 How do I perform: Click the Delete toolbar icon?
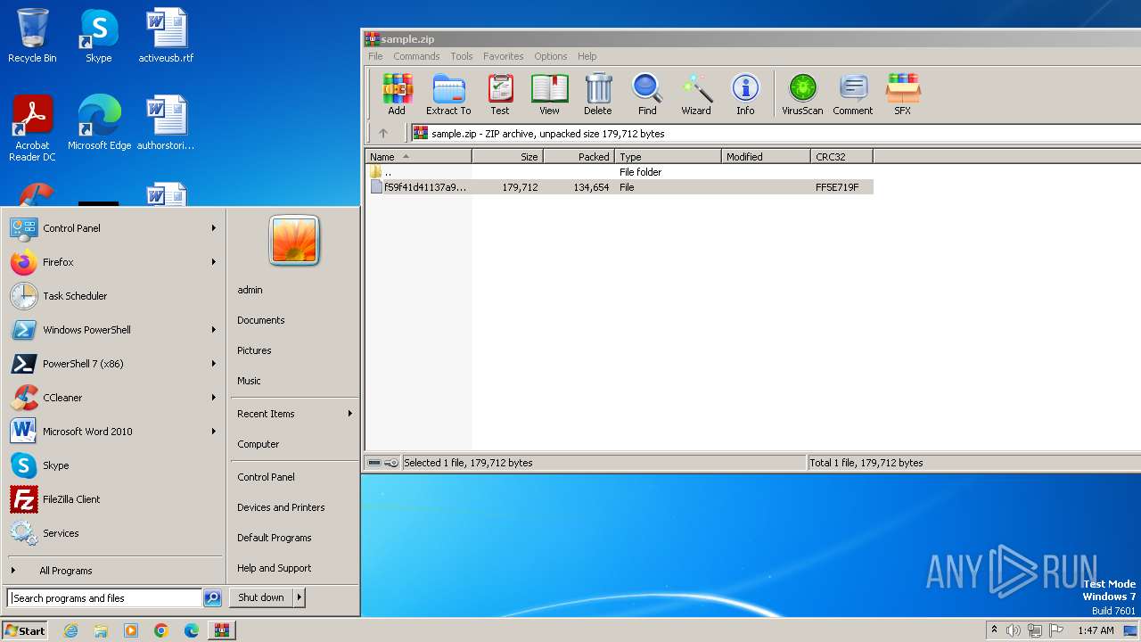pos(598,95)
